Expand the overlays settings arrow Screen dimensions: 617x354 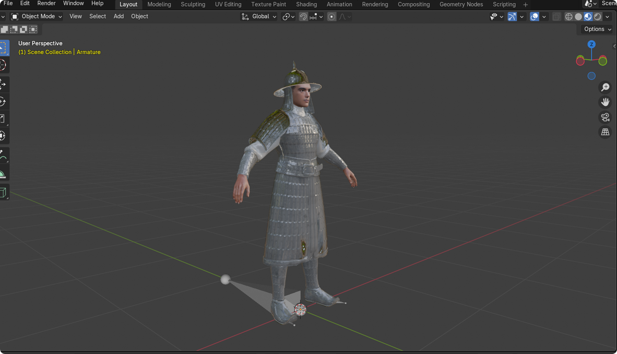point(544,17)
